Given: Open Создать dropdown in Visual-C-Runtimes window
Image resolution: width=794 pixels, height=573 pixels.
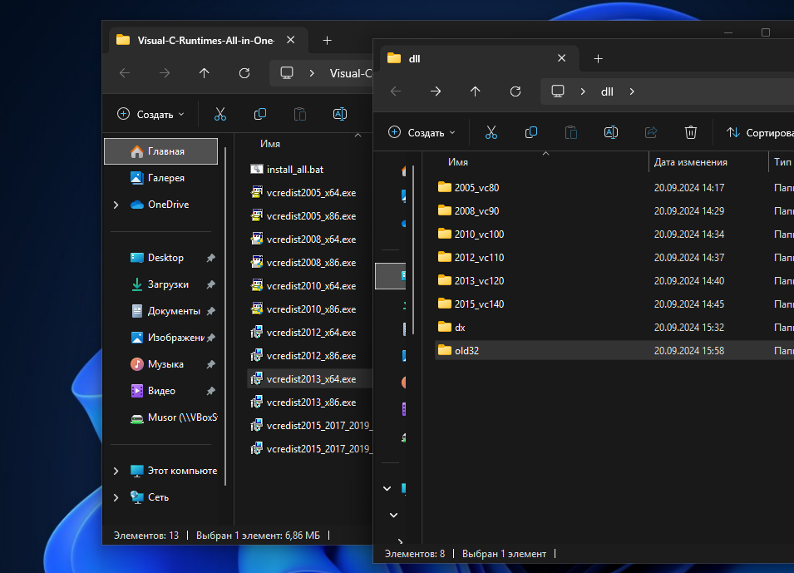Looking at the screenshot, I should coord(150,115).
